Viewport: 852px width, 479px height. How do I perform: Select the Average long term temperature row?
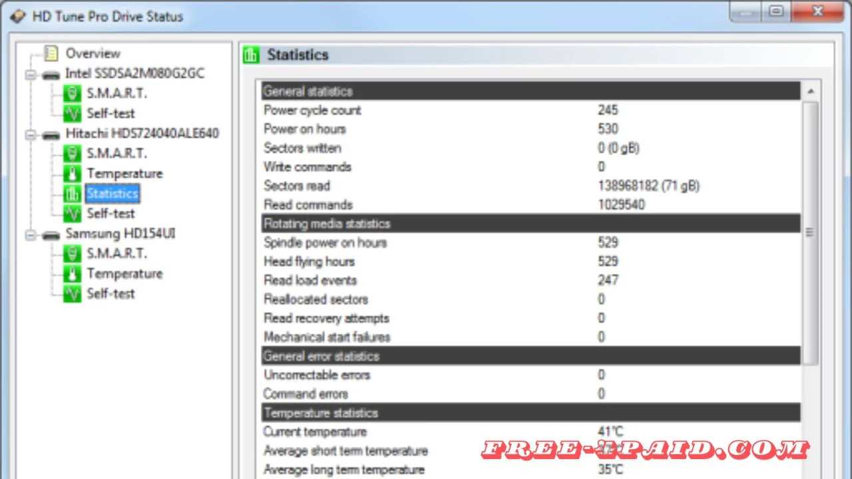click(531, 470)
